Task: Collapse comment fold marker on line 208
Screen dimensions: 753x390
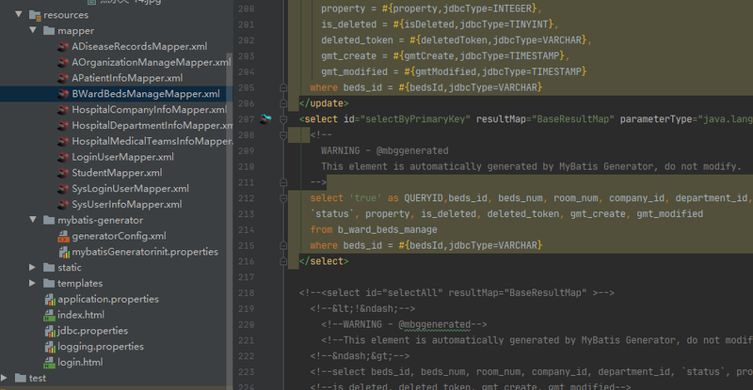Action: click(283, 135)
